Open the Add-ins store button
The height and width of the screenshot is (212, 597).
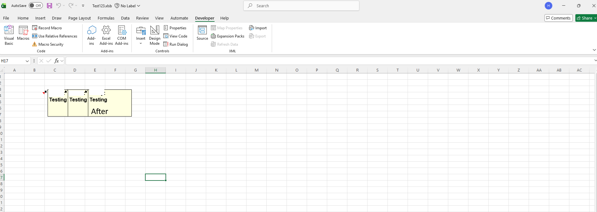click(x=91, y=35)
